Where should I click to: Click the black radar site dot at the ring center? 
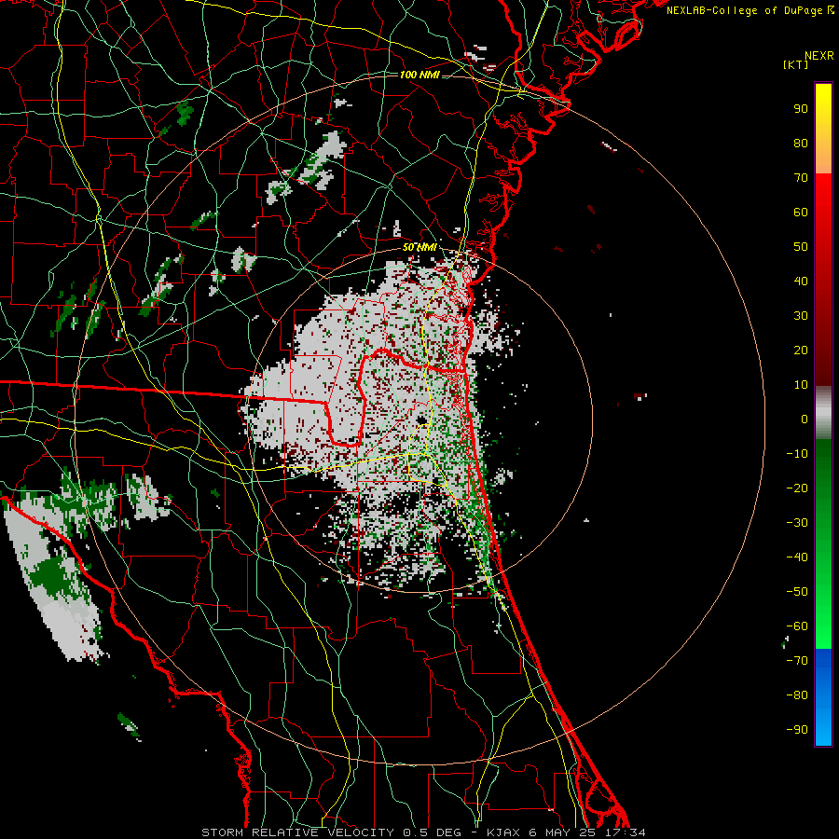[421, 420]
